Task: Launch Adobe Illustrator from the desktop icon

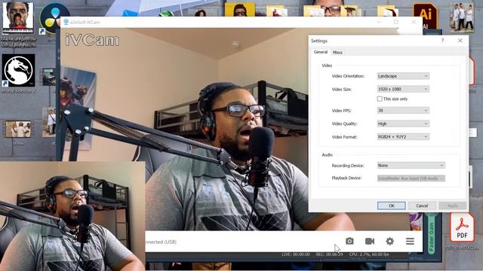Action: tap(426, 16)
